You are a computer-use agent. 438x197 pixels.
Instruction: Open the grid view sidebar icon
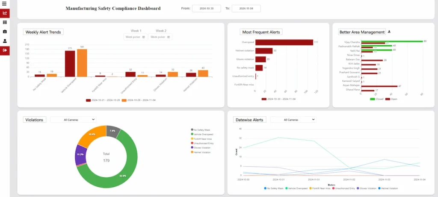(x=5, y=22)
